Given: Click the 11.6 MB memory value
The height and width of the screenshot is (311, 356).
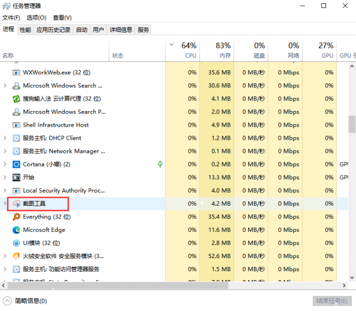Looking at the screenshot, I should point(219,230).
